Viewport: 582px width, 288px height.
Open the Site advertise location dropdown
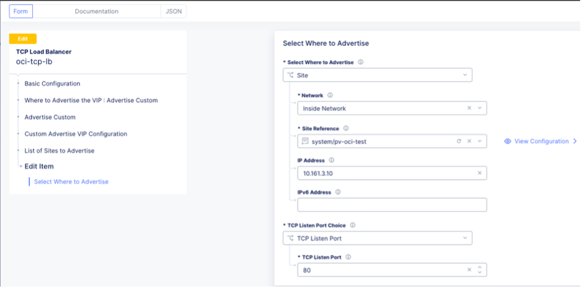(x=378, y=75)
